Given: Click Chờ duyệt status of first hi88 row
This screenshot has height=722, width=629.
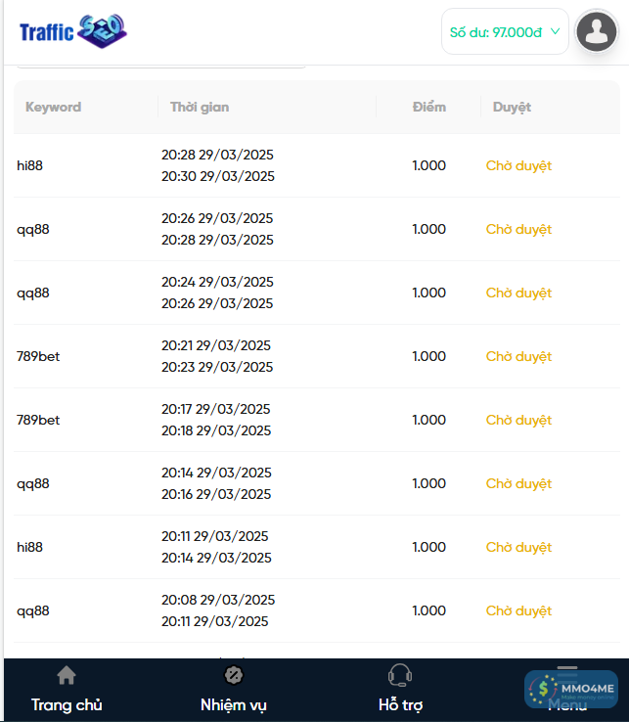Looking at the screenshot, I should tap(518, 165).
